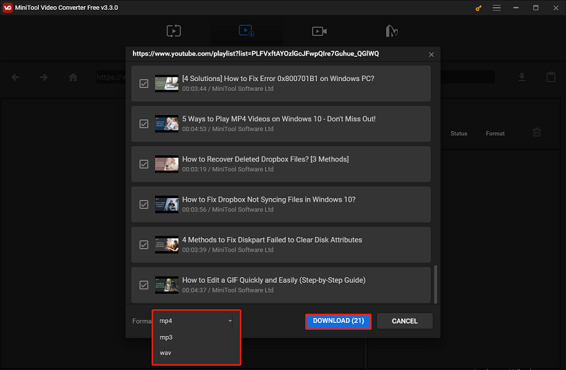566x370 pixels.
Task: Click the duration text "00:04:53 / MiniTool Software Ltd"
Action: (228, 129)
